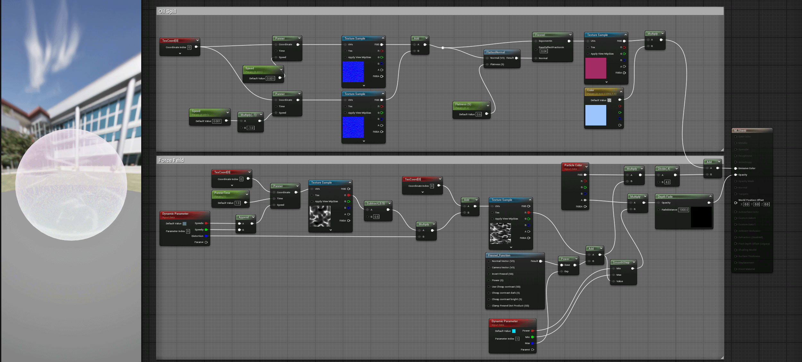Click M_Shield's Emissive Color input pin

(x=736, y=168)
